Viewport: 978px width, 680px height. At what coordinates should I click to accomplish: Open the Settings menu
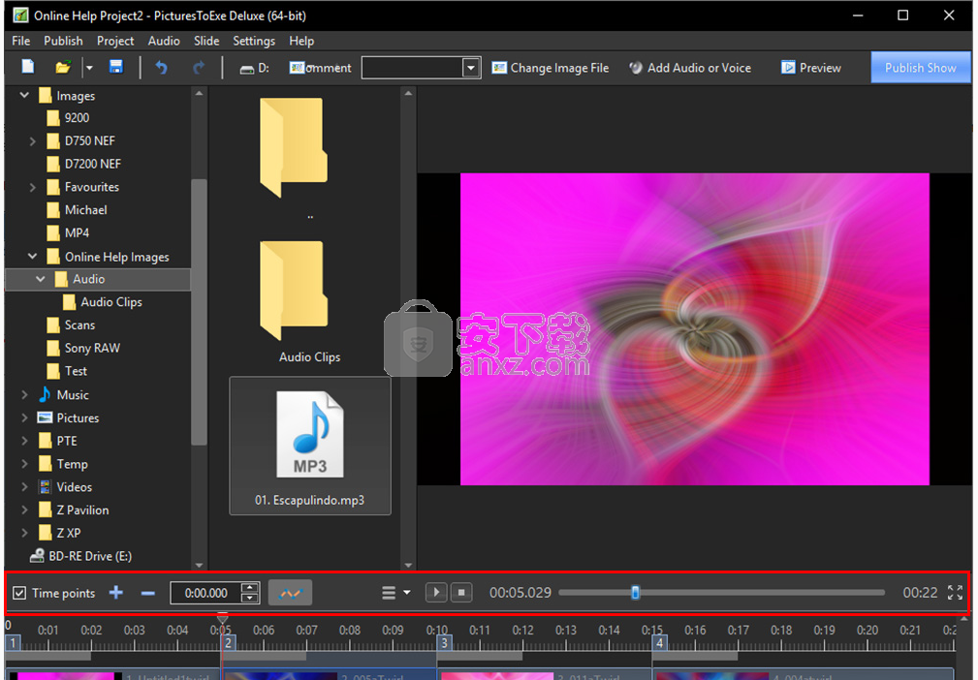[x=254, y=41]
